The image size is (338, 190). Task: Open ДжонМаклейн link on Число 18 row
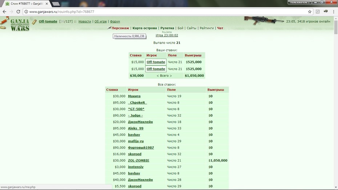coord(140,122)
